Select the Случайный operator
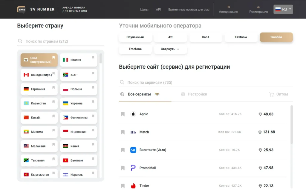 (x=135, y=37)
